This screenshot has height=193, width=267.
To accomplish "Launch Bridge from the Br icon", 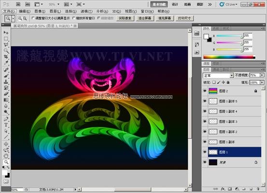I will (x=18, y=4).
